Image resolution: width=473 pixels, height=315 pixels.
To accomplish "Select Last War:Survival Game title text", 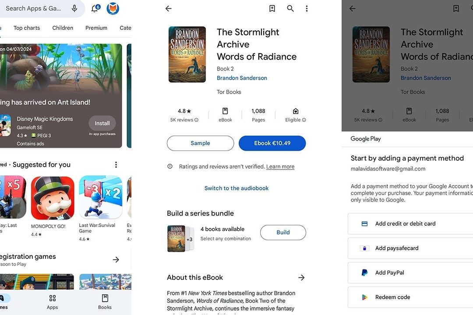I will click(x=97, y=228).
